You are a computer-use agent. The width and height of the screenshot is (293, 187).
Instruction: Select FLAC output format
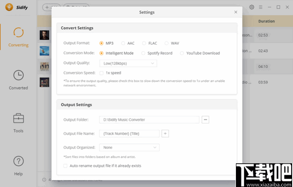coord(144,43)
